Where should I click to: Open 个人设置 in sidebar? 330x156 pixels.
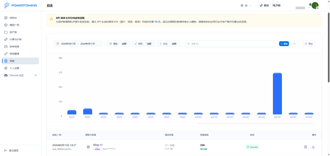pyautogui.click(x=21, y=68)
